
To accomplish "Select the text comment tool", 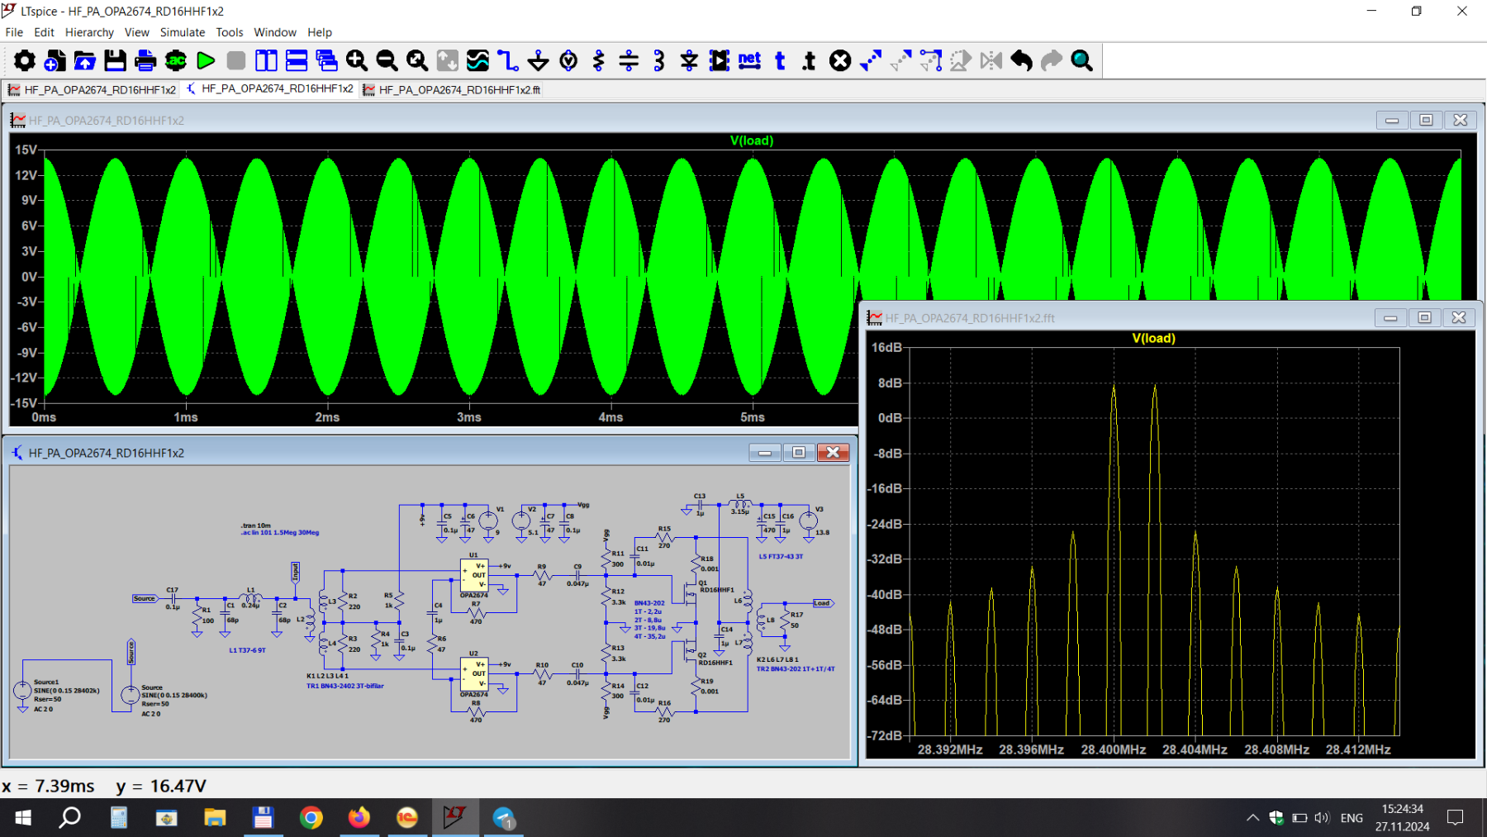I will coord(780,60).
